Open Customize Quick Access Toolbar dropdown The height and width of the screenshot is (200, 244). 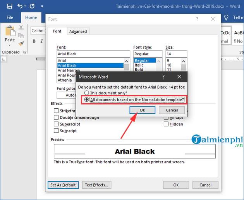pos(42,6)
